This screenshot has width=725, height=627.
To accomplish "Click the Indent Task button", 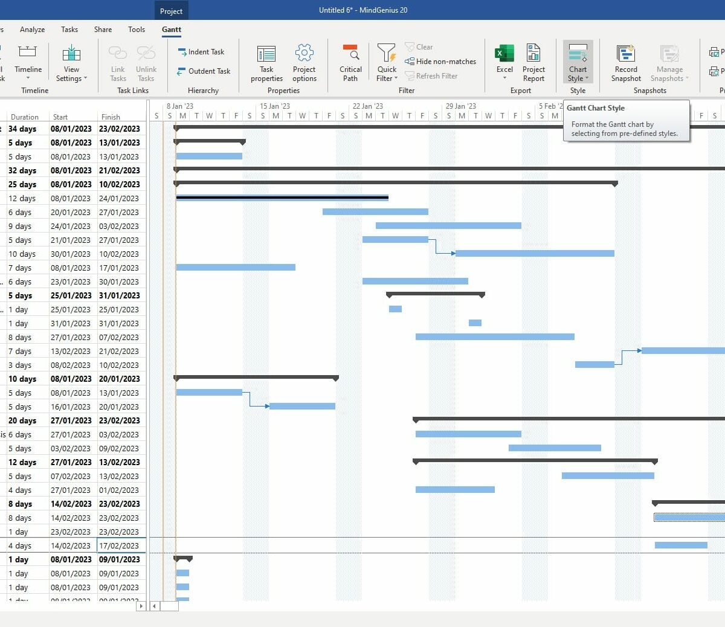I will click(201, 52).
